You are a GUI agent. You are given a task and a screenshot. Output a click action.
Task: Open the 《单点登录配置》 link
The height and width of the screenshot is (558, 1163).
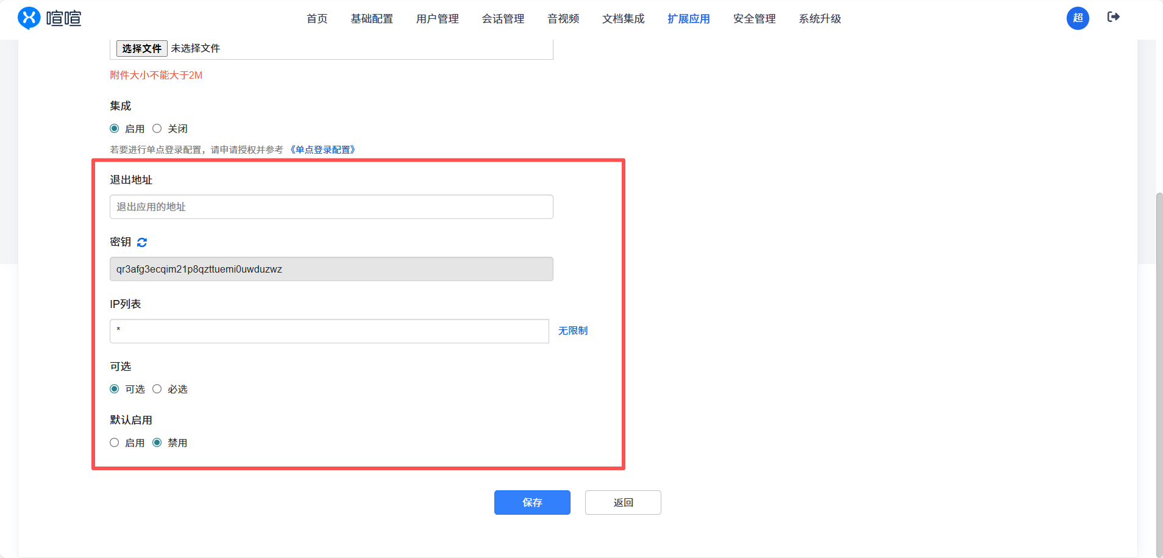tap(322, 150)
